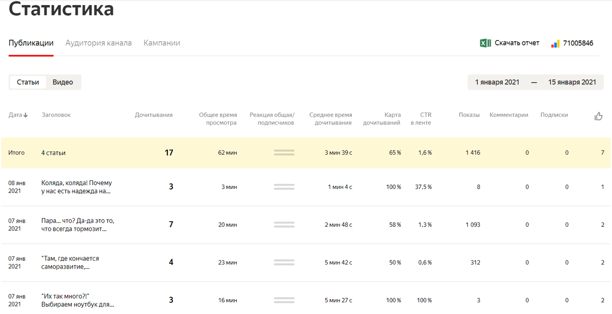Image resolution: width=612 pixels, height=314 pixels.
Task: Click average time 5 мин 27 с
Action: pyautogui.click(x=339, y=300)
